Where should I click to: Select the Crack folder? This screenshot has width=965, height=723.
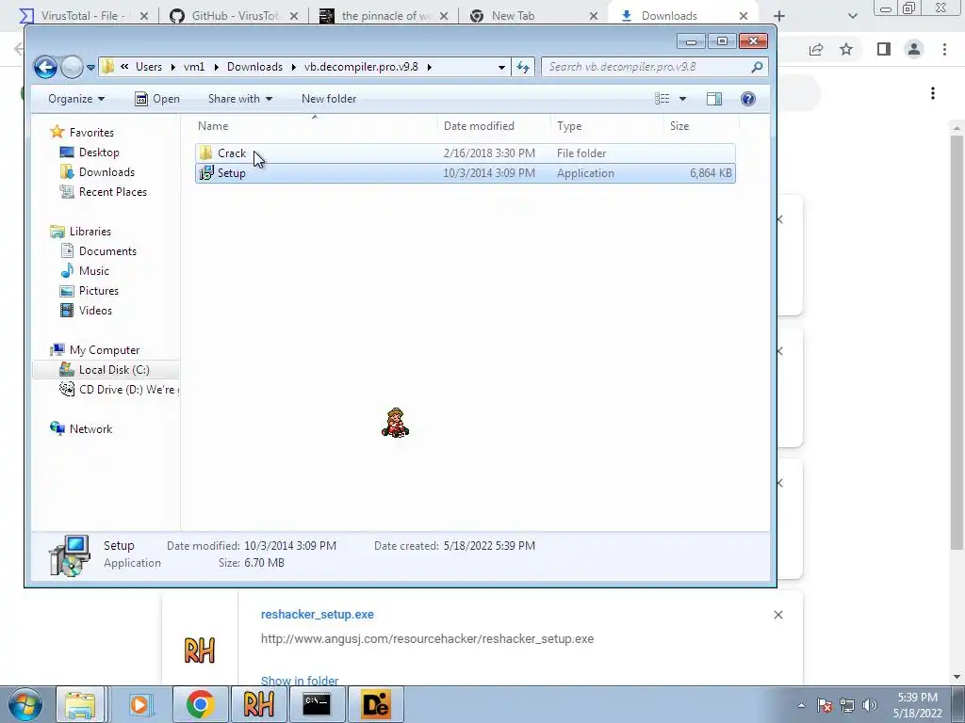tap(465, 153)
